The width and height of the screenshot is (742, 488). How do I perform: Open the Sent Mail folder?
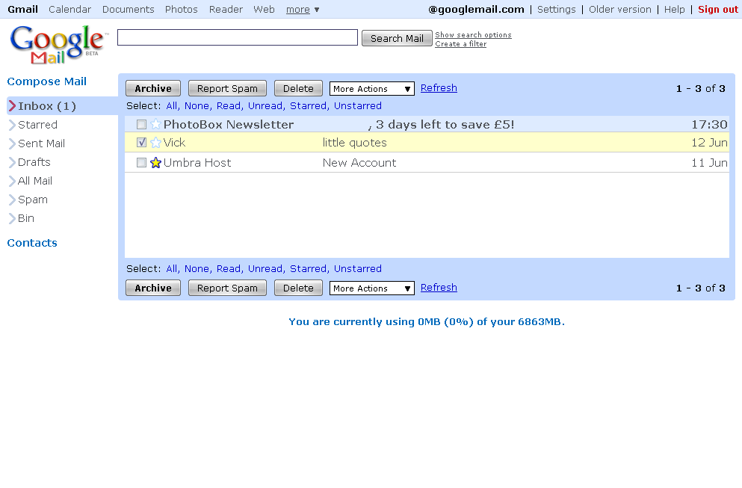click(x=41, y=143)
